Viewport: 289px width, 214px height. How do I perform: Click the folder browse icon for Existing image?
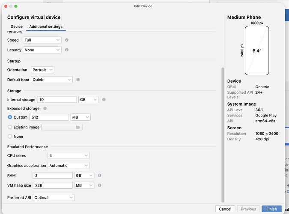78,127
